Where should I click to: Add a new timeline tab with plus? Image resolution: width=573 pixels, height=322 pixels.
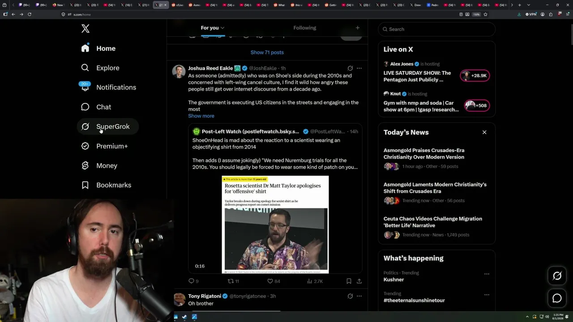tap(357, 28)
